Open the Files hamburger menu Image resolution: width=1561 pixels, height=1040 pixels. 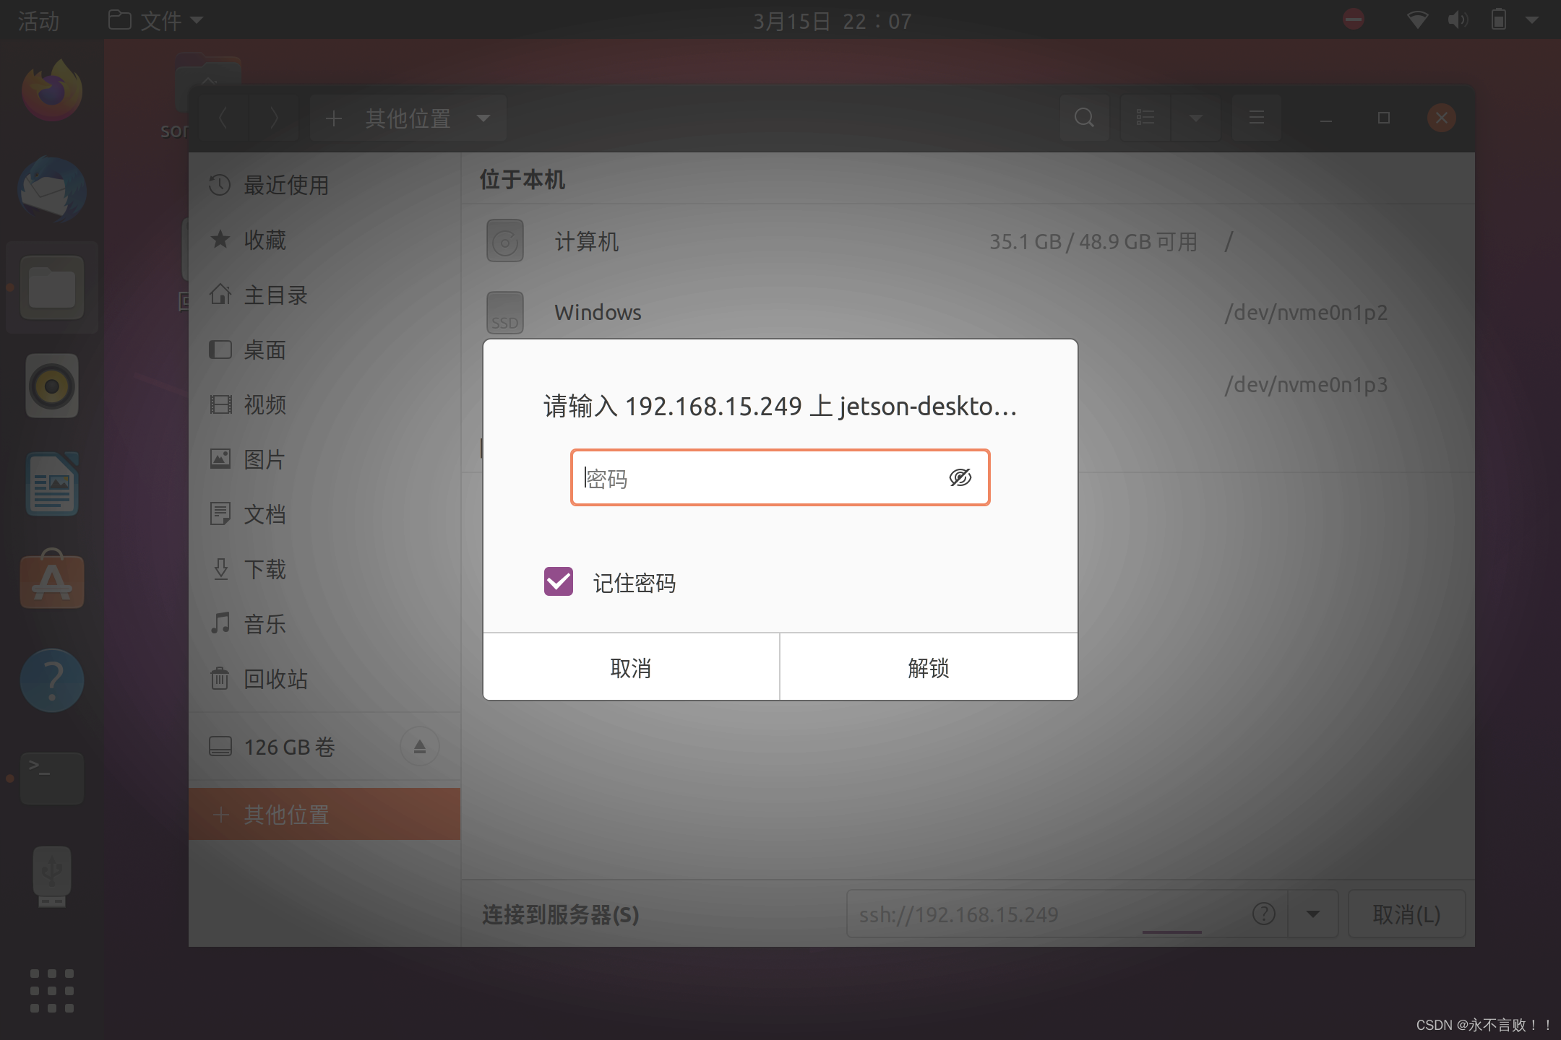(x=1257, y=118)
